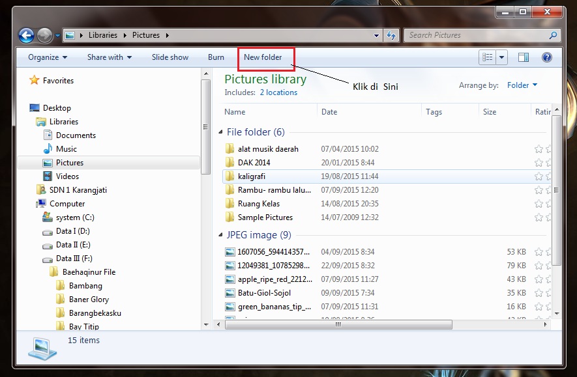This screenshot has height=377, width=577.
Task: Open the 2 locations link
Action: click(278, 92)
